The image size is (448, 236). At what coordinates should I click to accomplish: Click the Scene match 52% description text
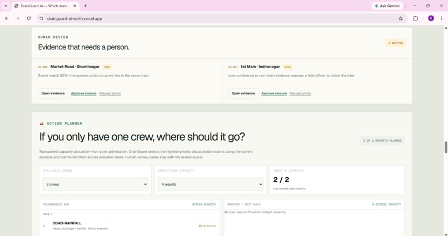coord(94,76)
